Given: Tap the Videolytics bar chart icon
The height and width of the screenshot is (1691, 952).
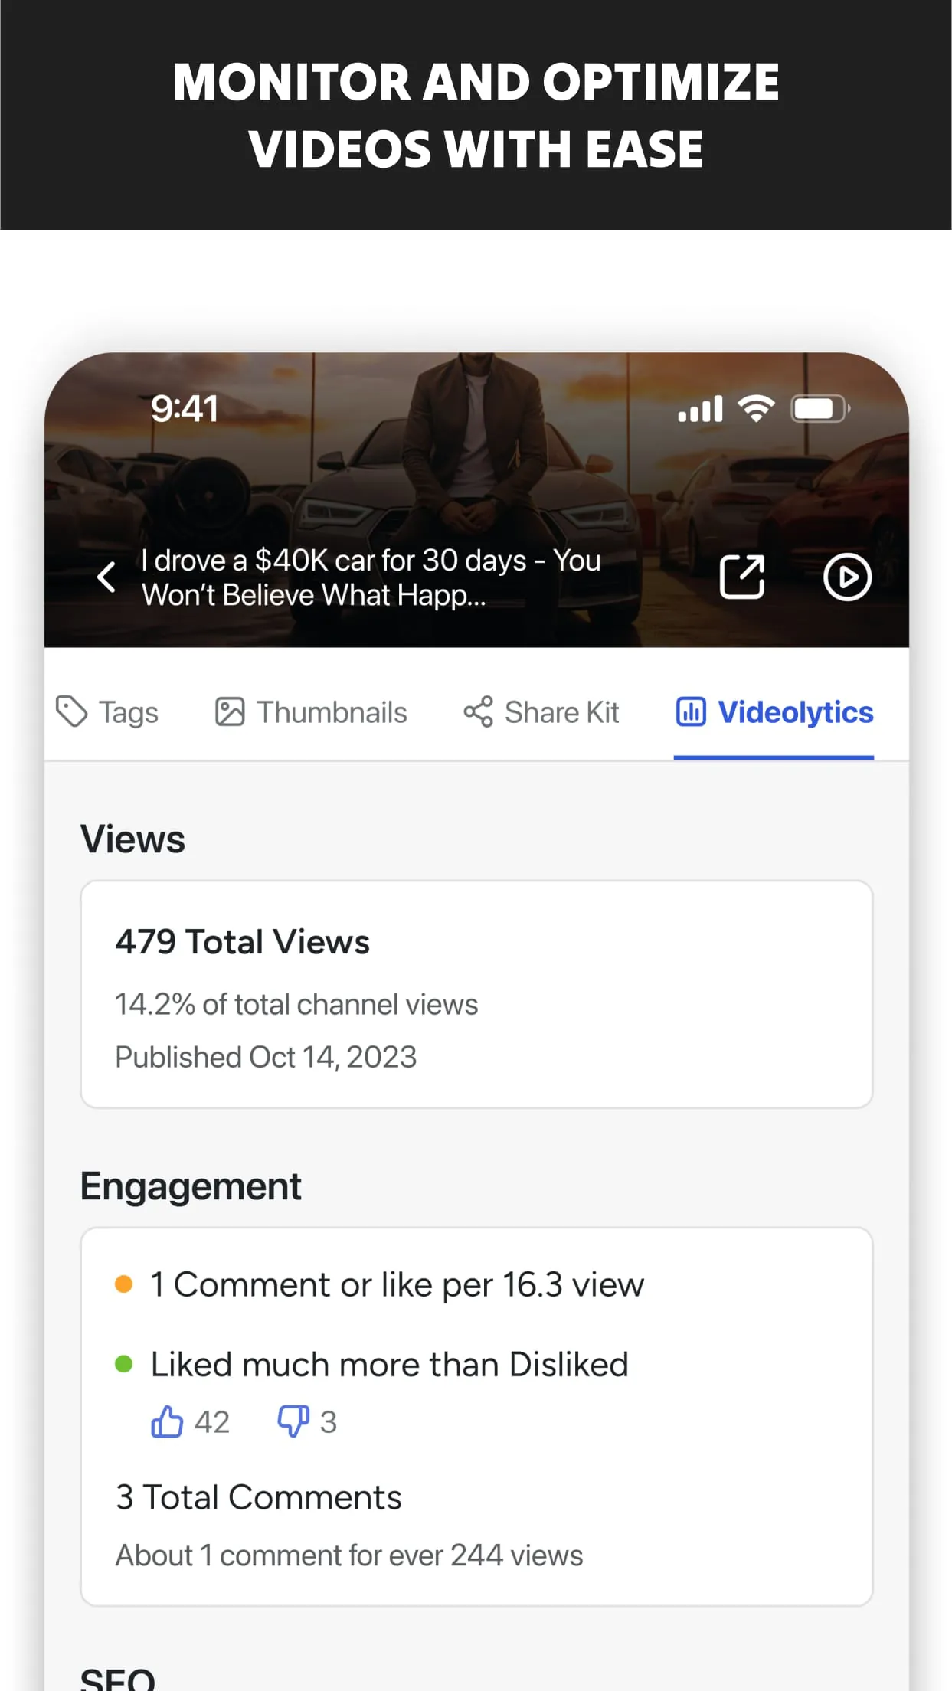Looking at the screenshot, I should pos(690,711).
